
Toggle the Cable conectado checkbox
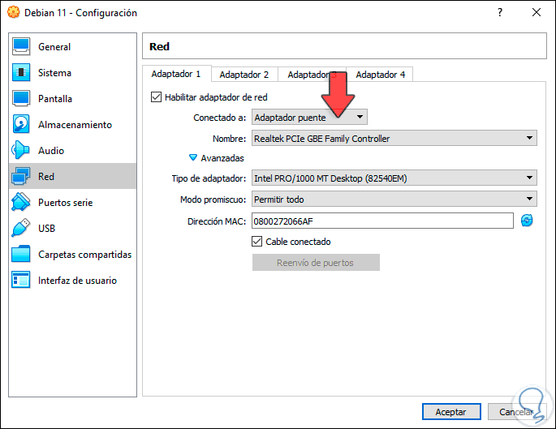click(x=257, y=242)
